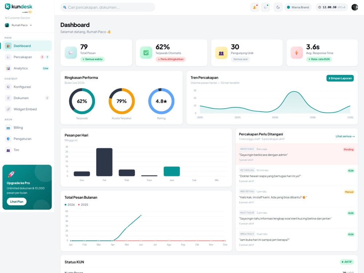The height and width of the screenshot is (273, 364).
Task: Toggle dark mode moon icon
Action: click(x=278, y=7)
